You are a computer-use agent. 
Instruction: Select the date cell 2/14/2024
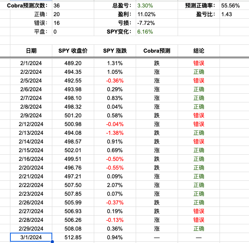pos(31,141)
